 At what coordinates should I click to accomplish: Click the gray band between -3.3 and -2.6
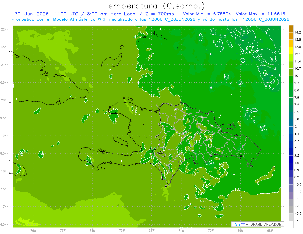coord(291,210)
